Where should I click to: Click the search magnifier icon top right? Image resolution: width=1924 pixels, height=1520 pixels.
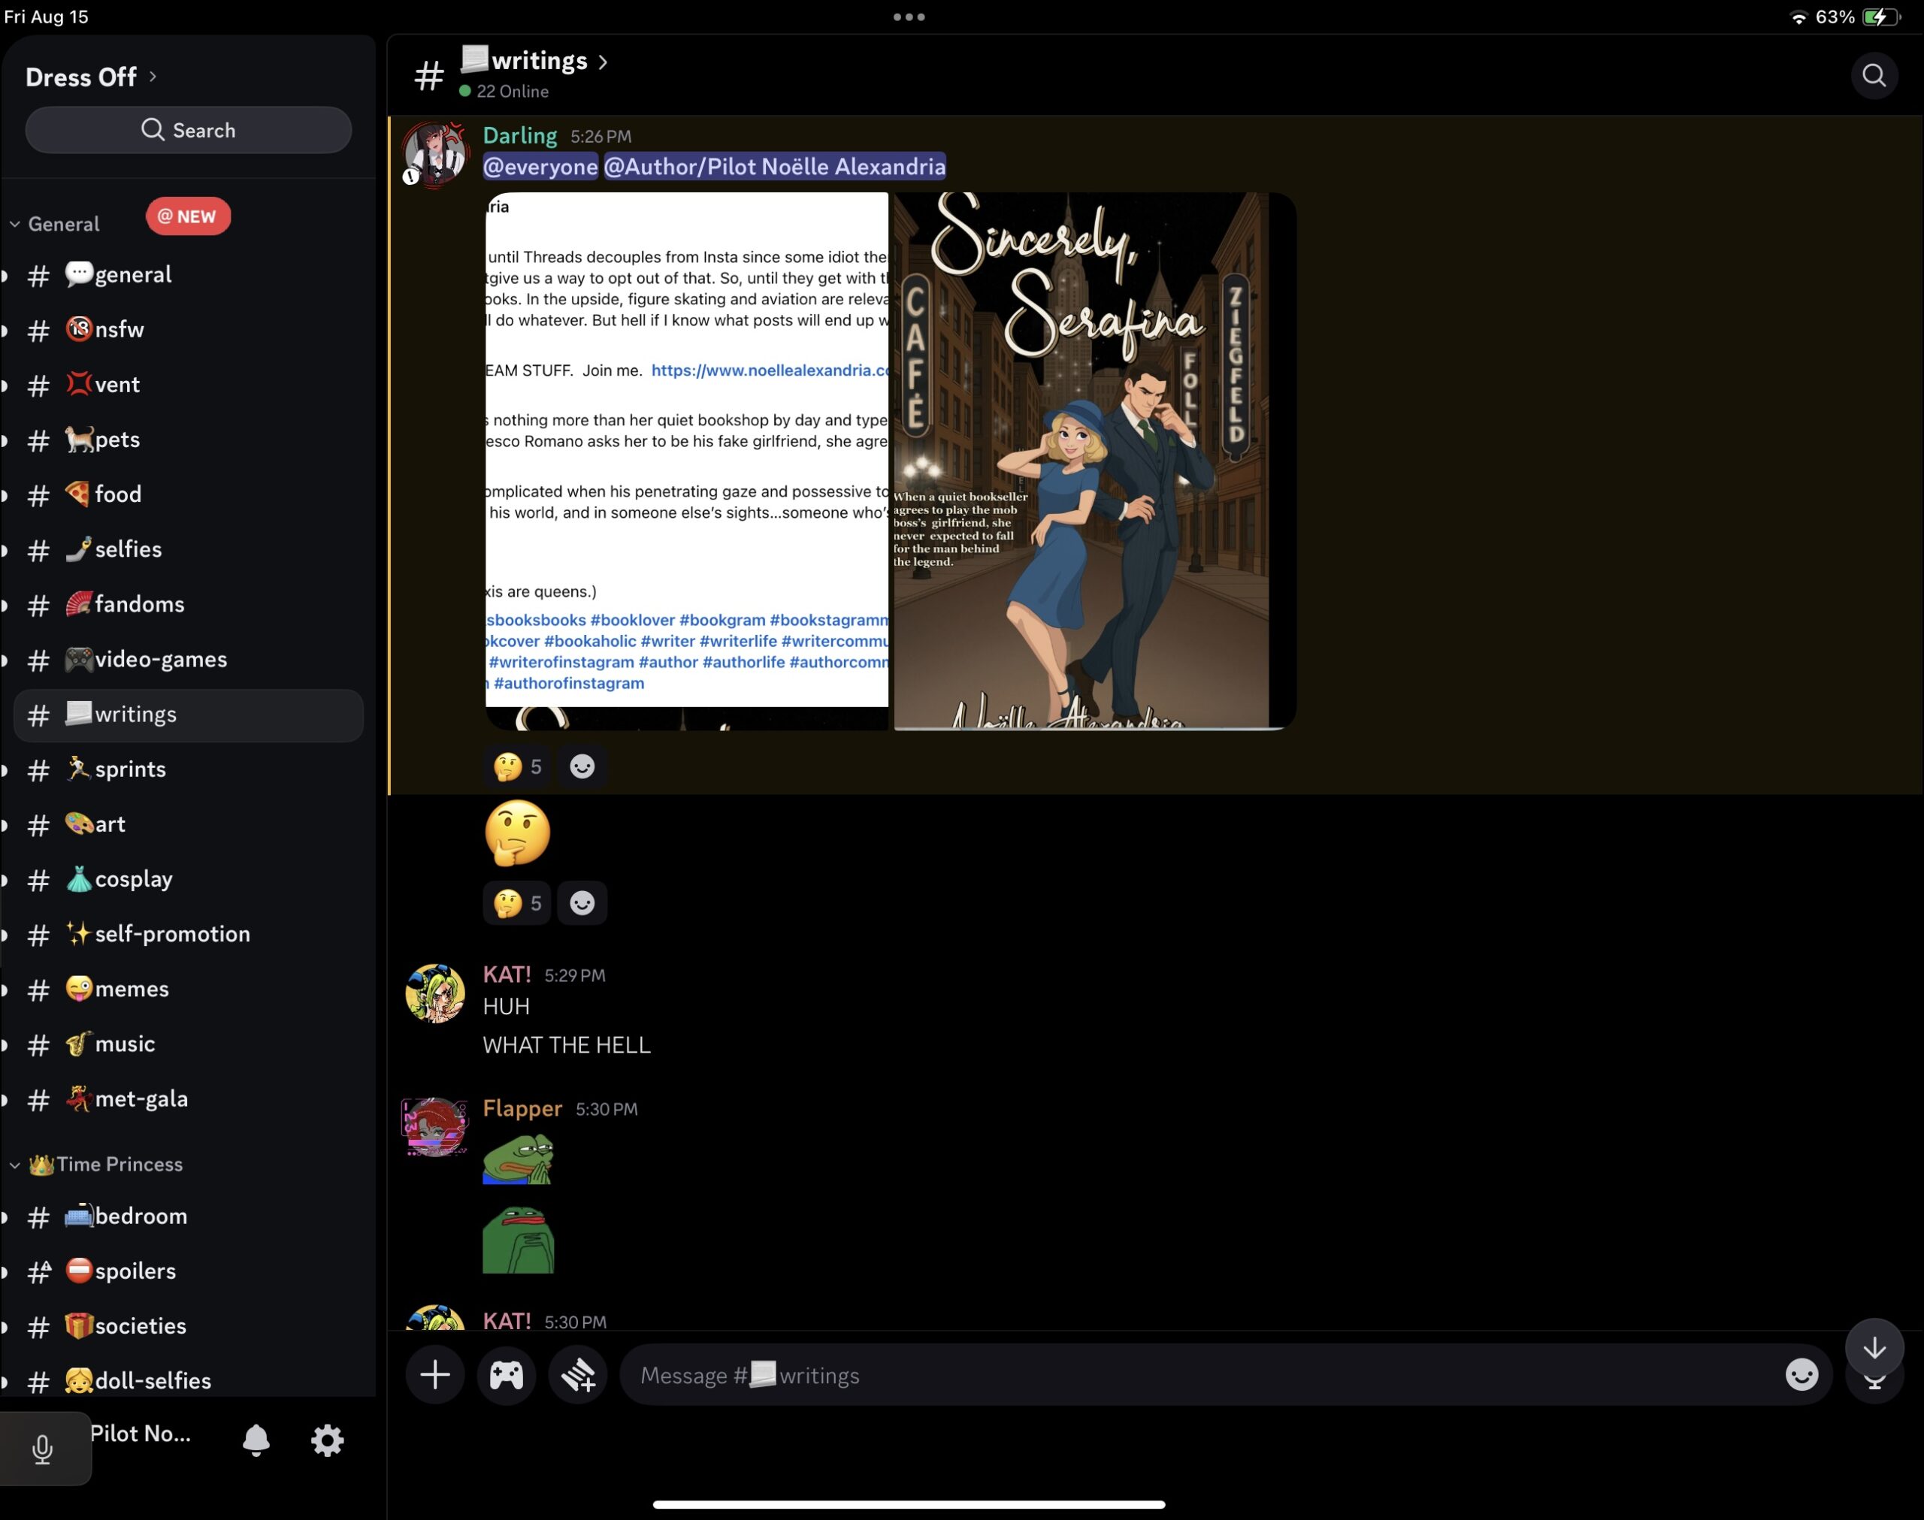click(1874, 76)
